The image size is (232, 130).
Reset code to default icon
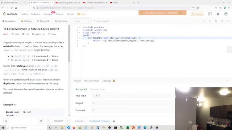click(x=216, y=21)
